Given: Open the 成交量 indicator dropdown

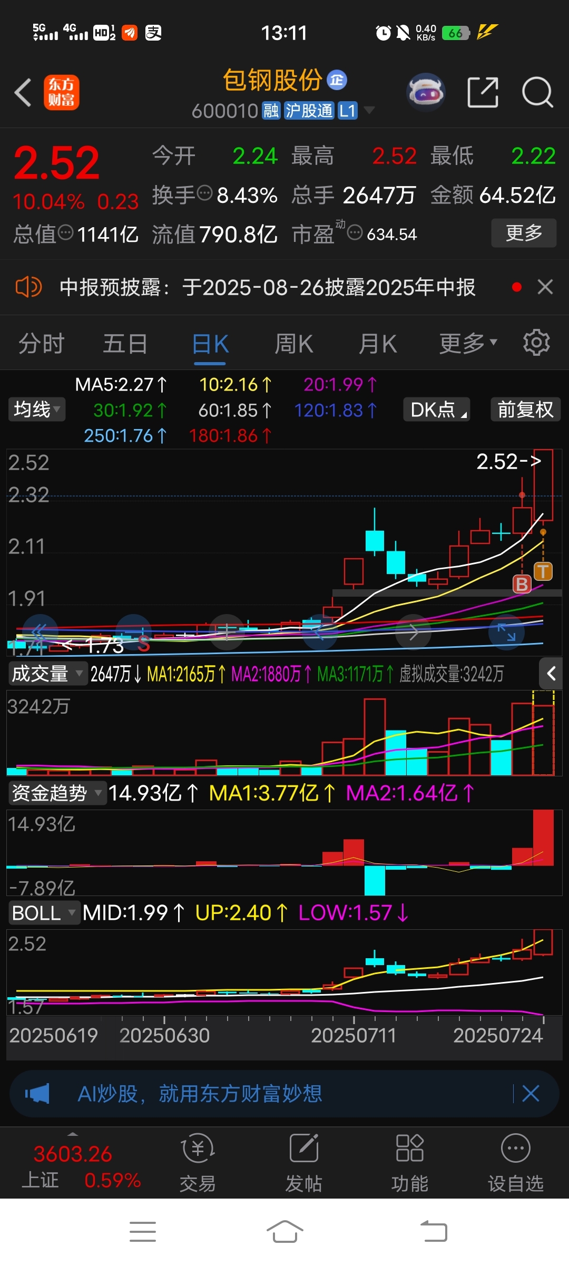Looking at the screenshot, I should [x=47, y=674].
